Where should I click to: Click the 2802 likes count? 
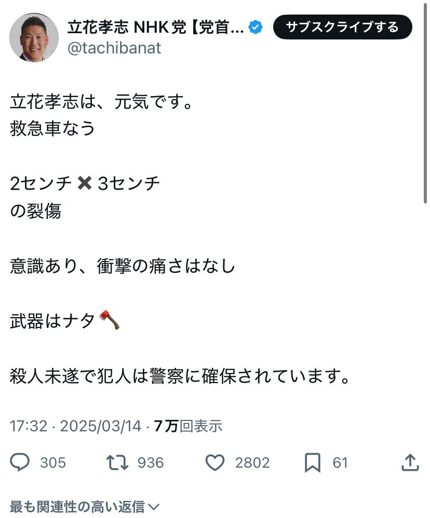pos(252,462)
